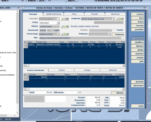The image size is (151, 122).
Task: Open the Electronica tab
Action: tap(115, 14)
